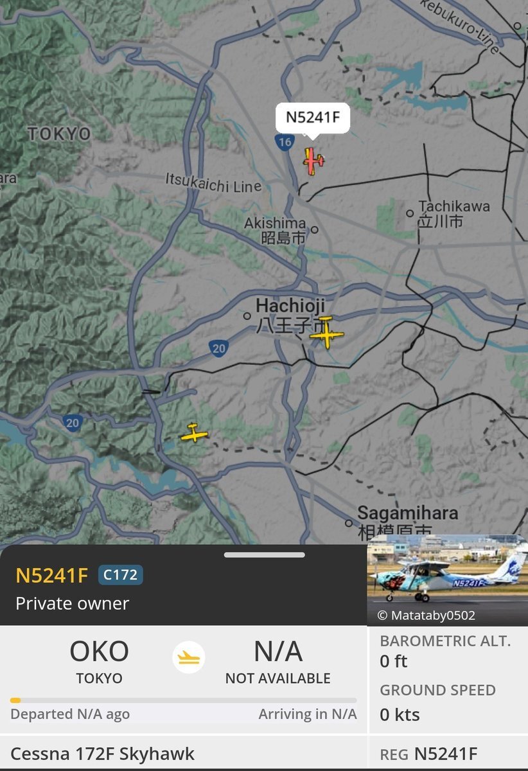The image size is (528, 771).
Task: Open the N5241F callout label
Action: click(313, 117)
